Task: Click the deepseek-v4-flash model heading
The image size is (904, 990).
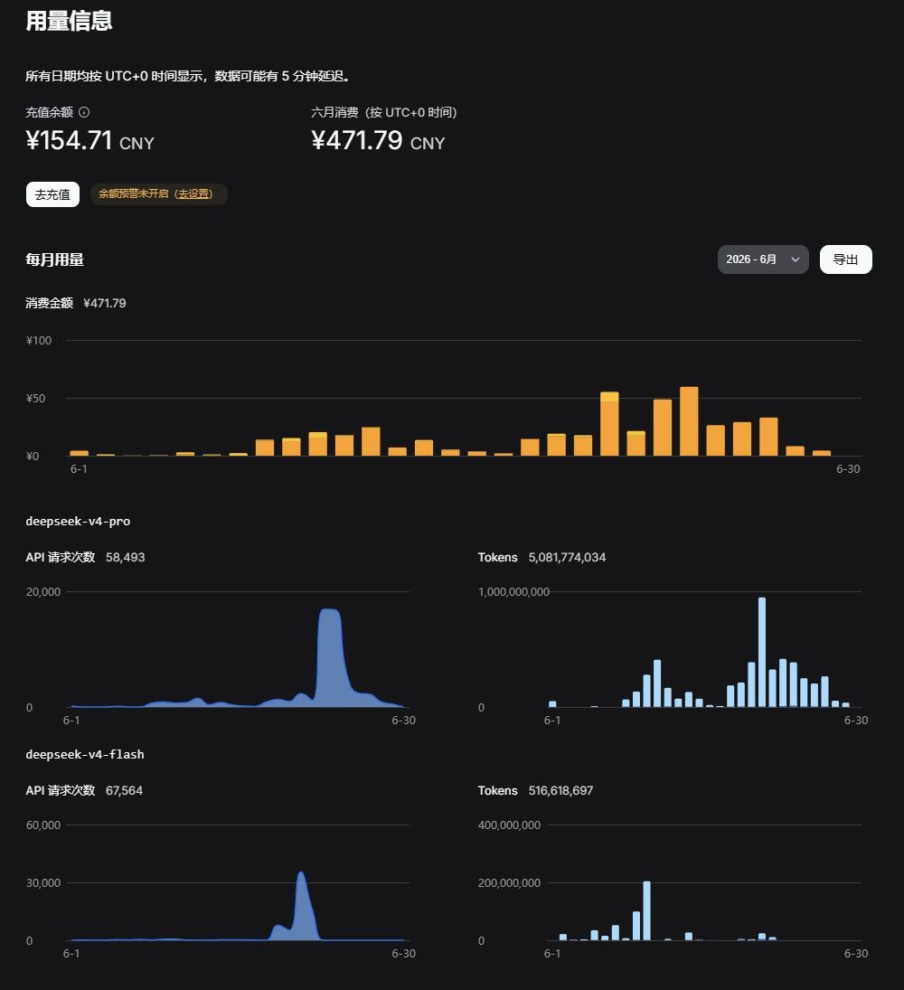Action: (x=85, y=755)
